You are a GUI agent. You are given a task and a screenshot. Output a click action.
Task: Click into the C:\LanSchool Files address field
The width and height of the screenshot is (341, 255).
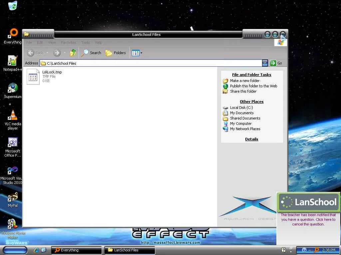(151, 63)
